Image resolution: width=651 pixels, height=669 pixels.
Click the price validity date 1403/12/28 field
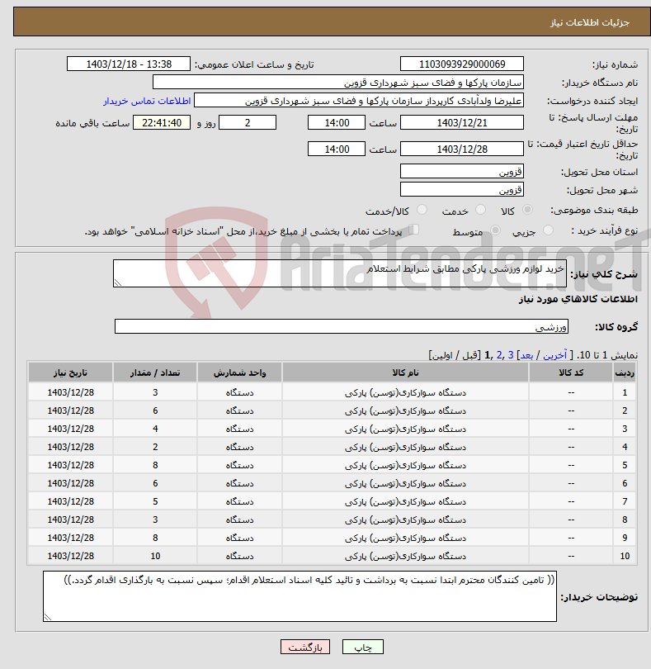point(462,149)
